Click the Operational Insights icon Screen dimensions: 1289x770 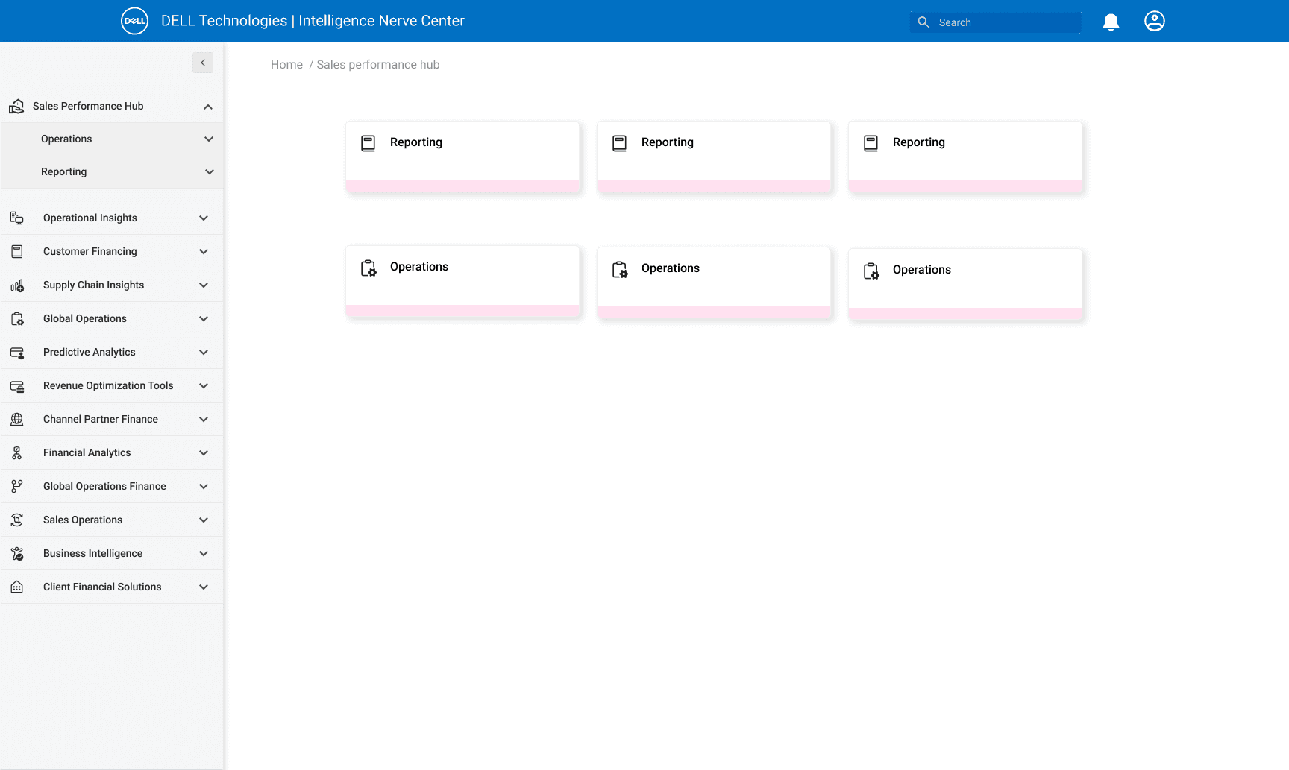(16, 218)
